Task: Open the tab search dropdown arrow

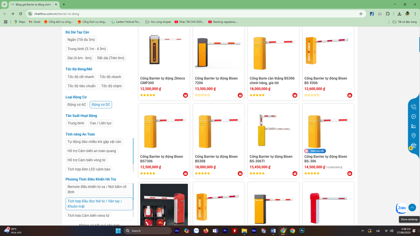Action: click(4, 4)
